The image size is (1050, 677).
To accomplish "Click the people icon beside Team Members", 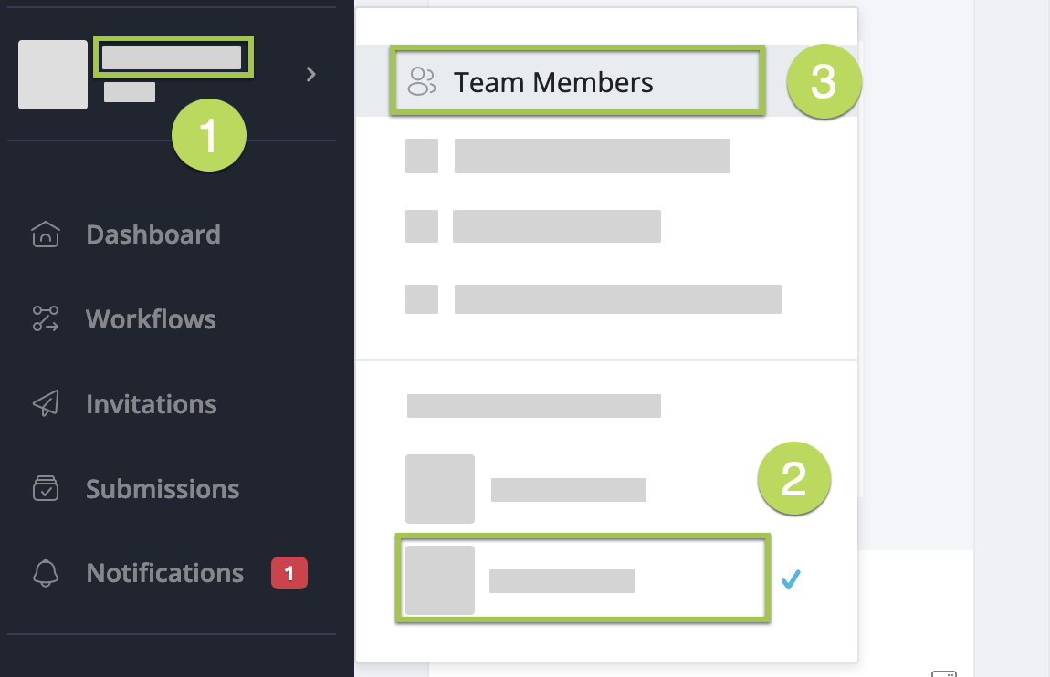I will tap(422, 82).
